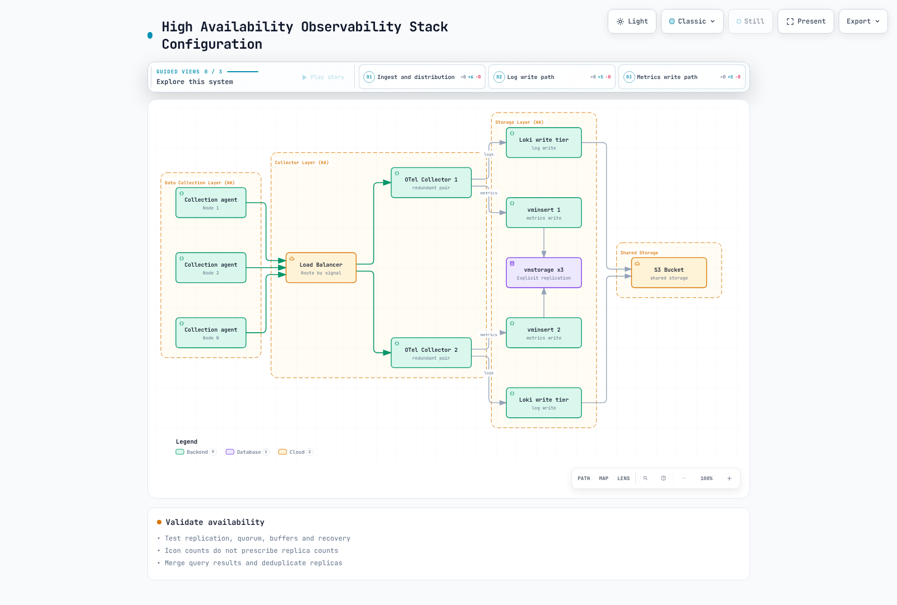Image resolution: width=897 pixels, height=605 pixels.
Task: Click the Shared Storage group label
Action: [639, 253]
